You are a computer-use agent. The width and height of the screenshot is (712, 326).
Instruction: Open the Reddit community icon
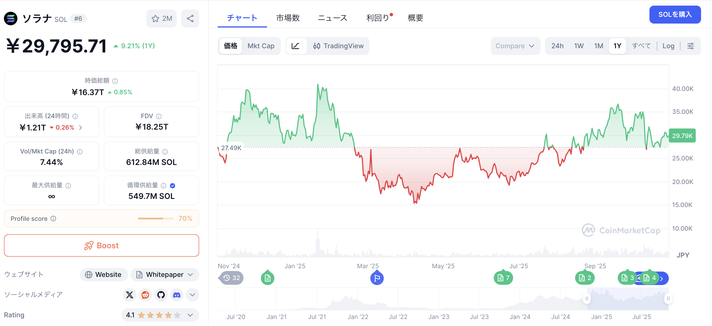coord(145,295)
